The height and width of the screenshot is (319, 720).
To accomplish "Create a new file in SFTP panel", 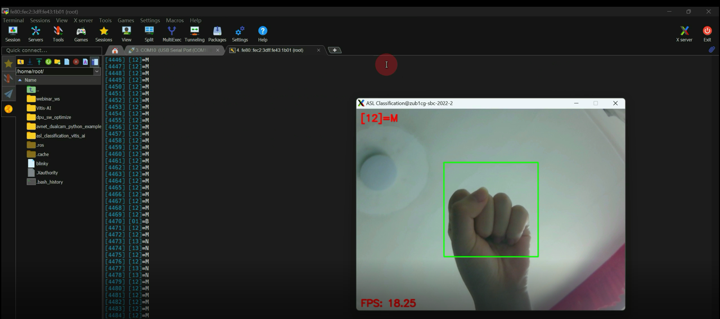I will coord(66,62).
